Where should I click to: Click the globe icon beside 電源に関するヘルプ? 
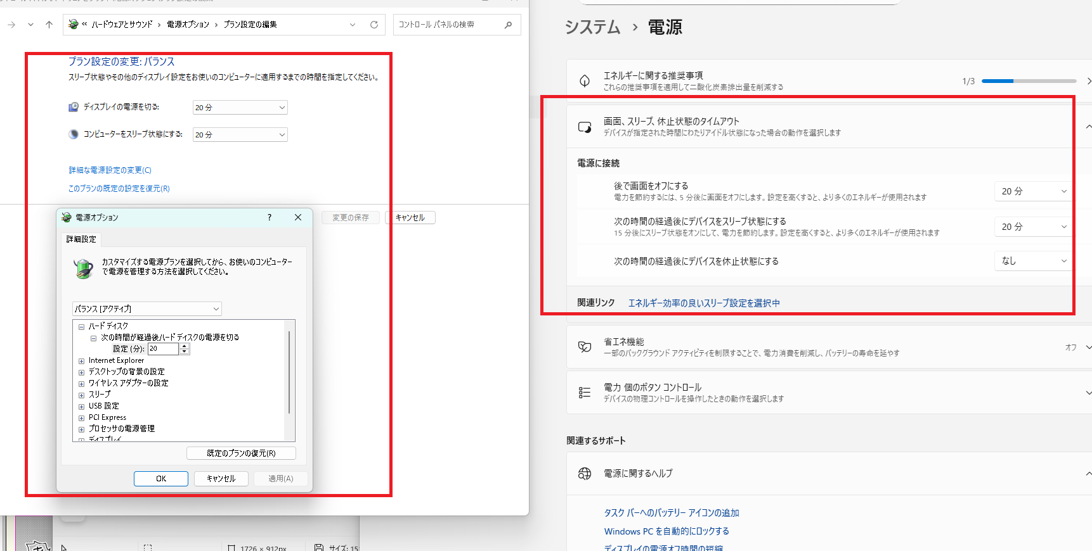pyautogui.click(x=585, y=474)
